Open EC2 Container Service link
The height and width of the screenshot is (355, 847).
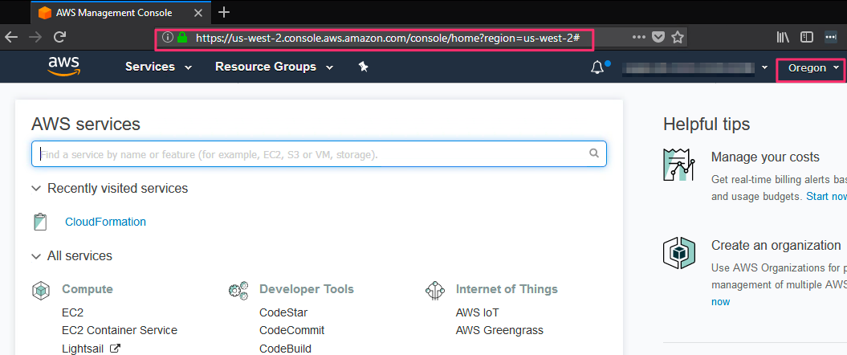[120, 330]
